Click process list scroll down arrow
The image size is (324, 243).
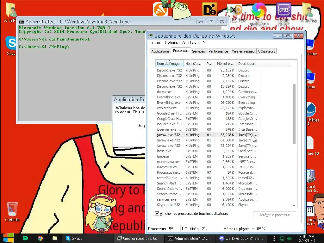[294, 206]
